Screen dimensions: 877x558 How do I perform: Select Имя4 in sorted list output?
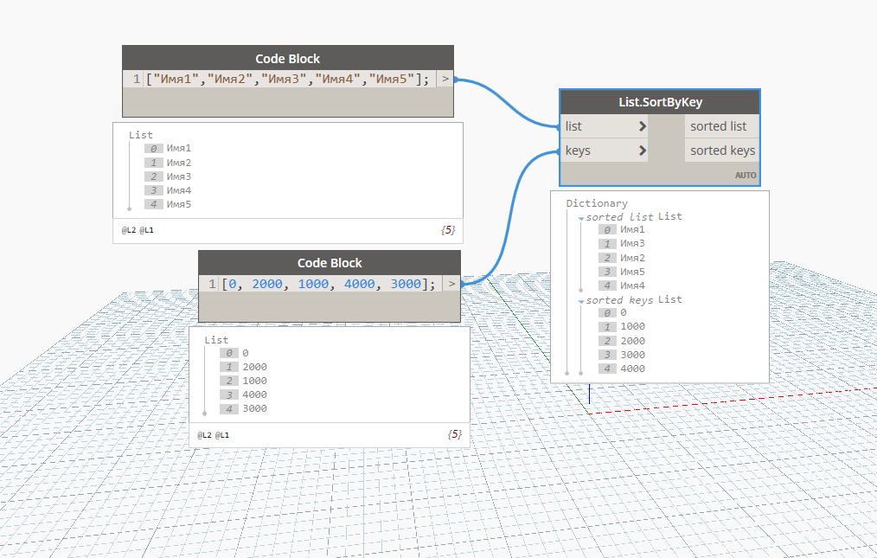pyautogui.click(x=632, y=285)
